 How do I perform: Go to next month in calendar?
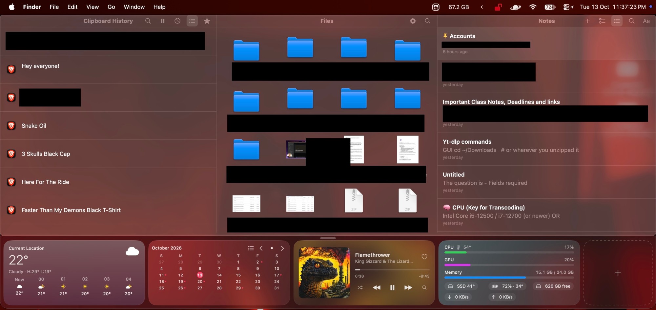tap(282, 248)
